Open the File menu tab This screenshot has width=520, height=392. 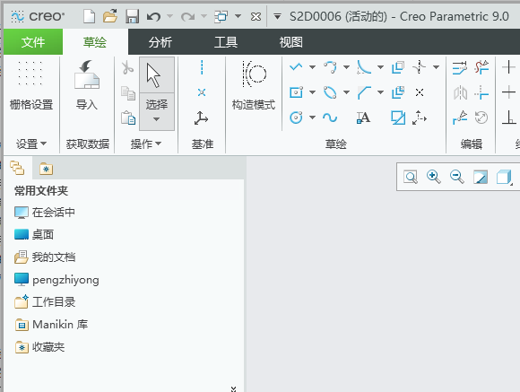(33, 42)
